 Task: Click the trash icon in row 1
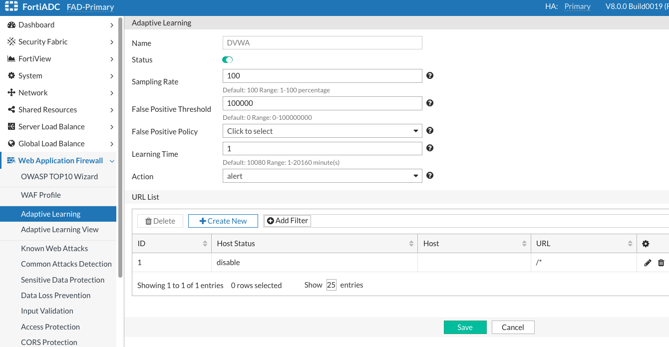(661, 263)
